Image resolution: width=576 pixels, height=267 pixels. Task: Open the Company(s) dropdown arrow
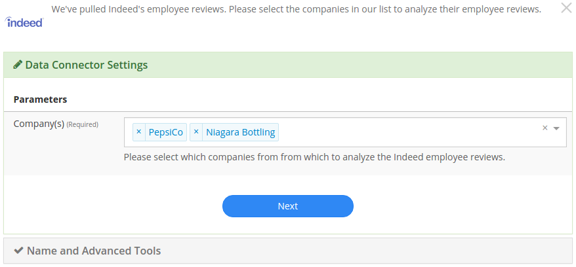point(556,128)
